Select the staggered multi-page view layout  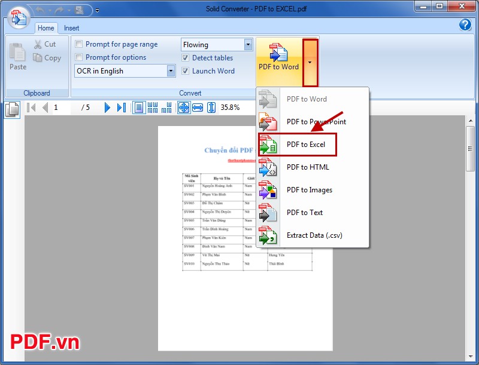(x=166, y=108)
